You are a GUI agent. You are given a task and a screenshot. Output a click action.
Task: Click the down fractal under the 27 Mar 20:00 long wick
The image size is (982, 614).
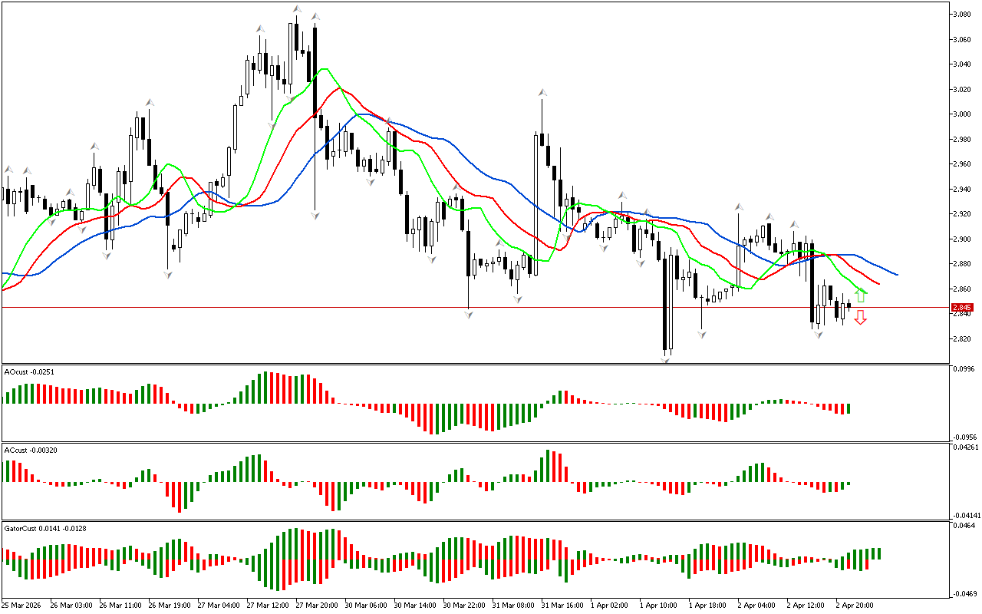click(315, 216)
